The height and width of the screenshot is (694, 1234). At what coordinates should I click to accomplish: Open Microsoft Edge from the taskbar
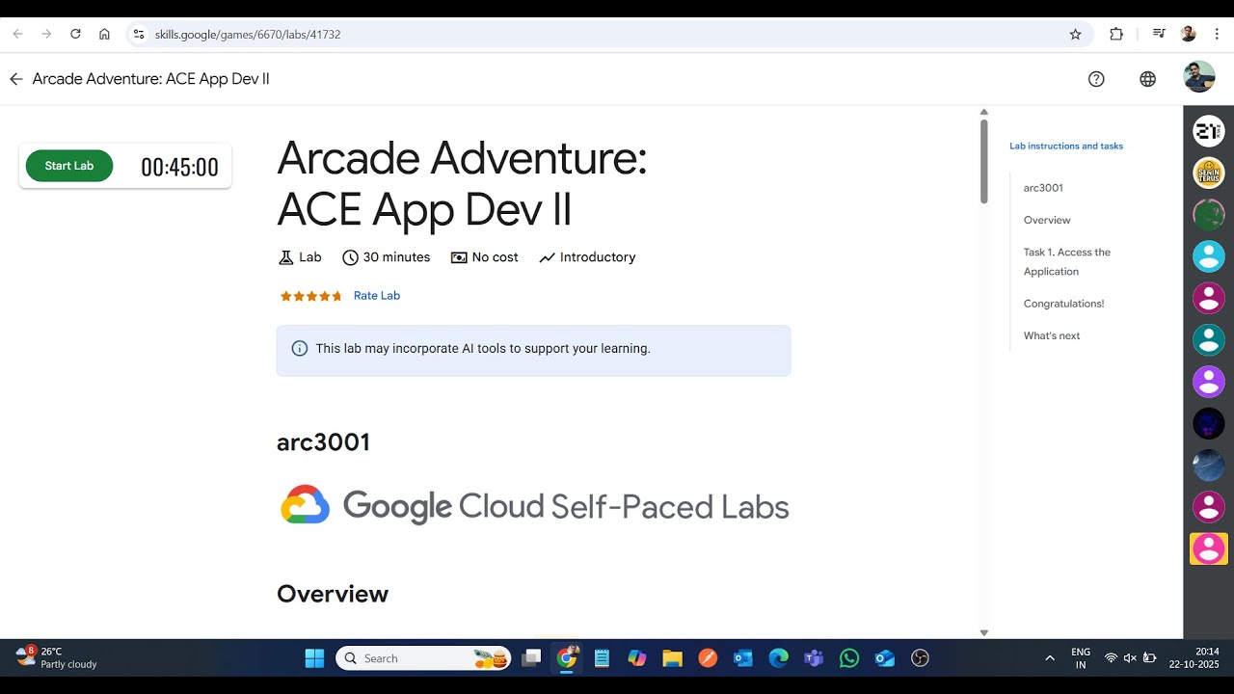point(778,658)
